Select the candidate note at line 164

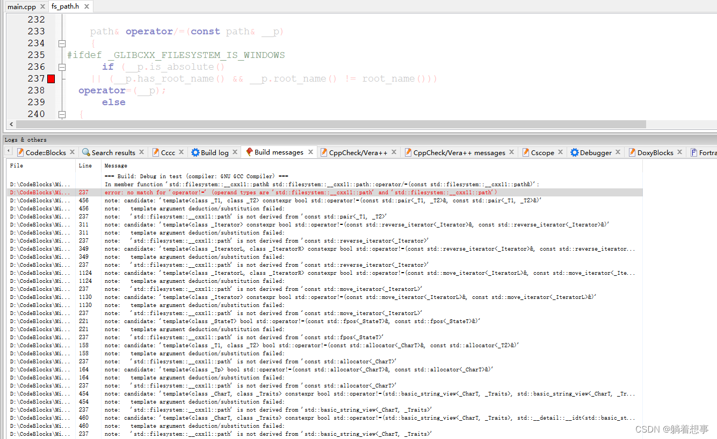[324, 369]
